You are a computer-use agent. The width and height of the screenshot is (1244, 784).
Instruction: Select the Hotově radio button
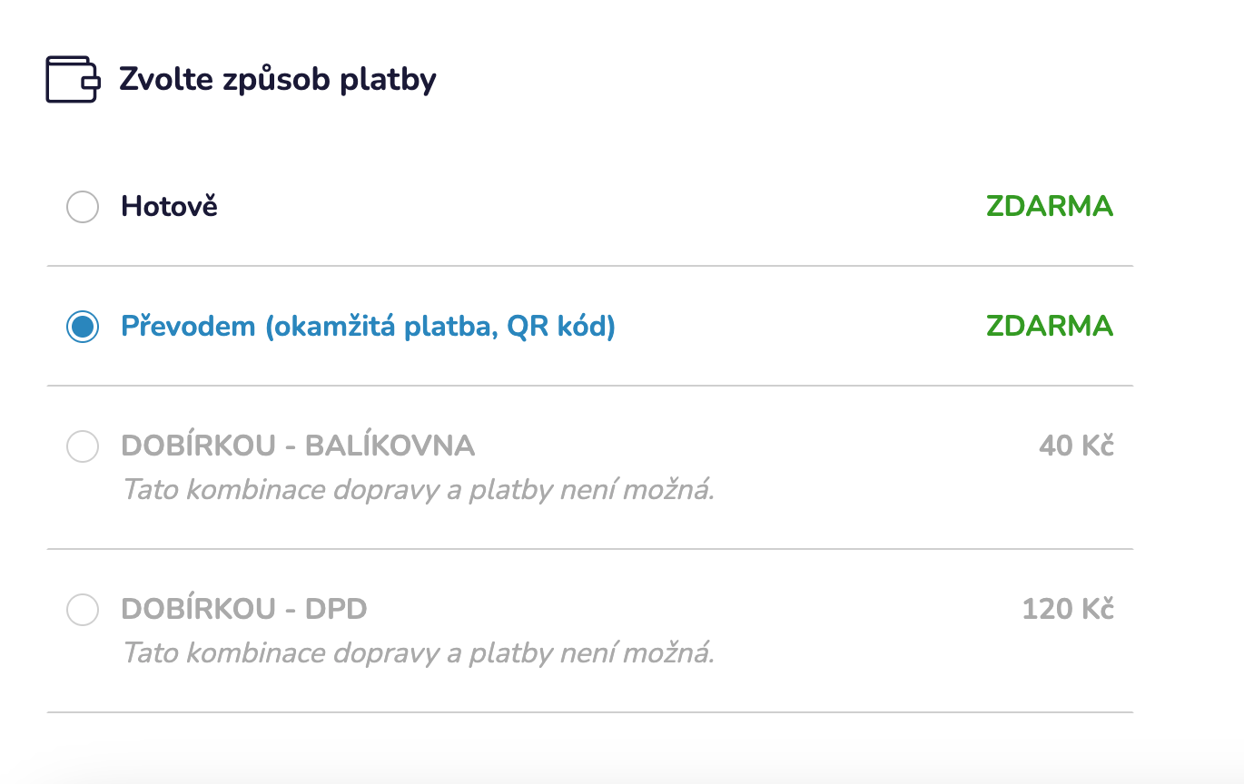coord(83,207)
